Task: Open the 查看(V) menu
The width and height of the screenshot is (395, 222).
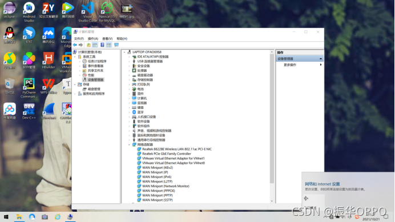Action: [107, 39]
